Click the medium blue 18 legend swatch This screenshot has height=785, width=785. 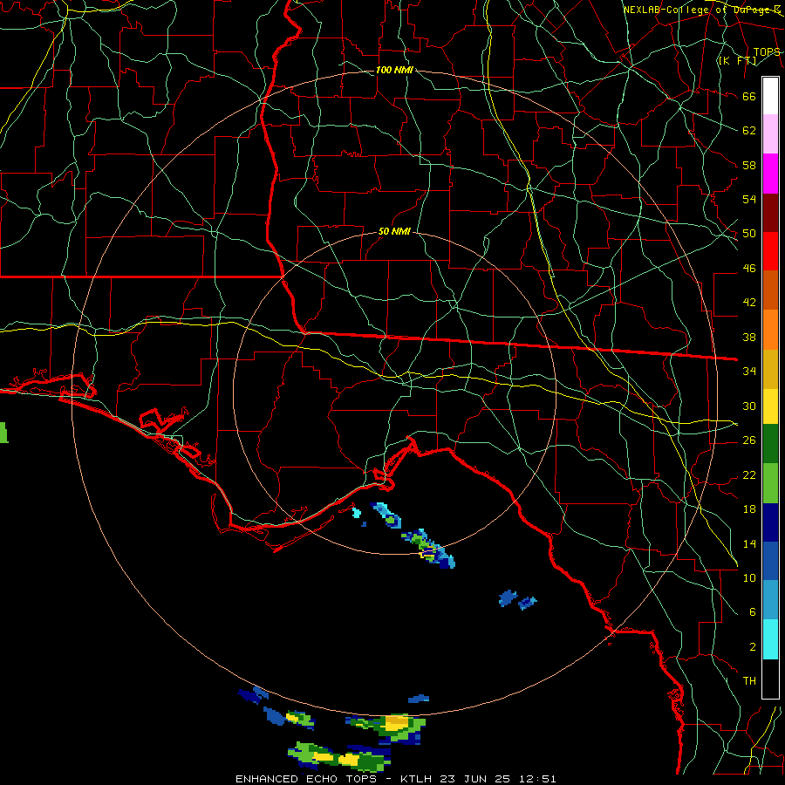coord(770,561)
